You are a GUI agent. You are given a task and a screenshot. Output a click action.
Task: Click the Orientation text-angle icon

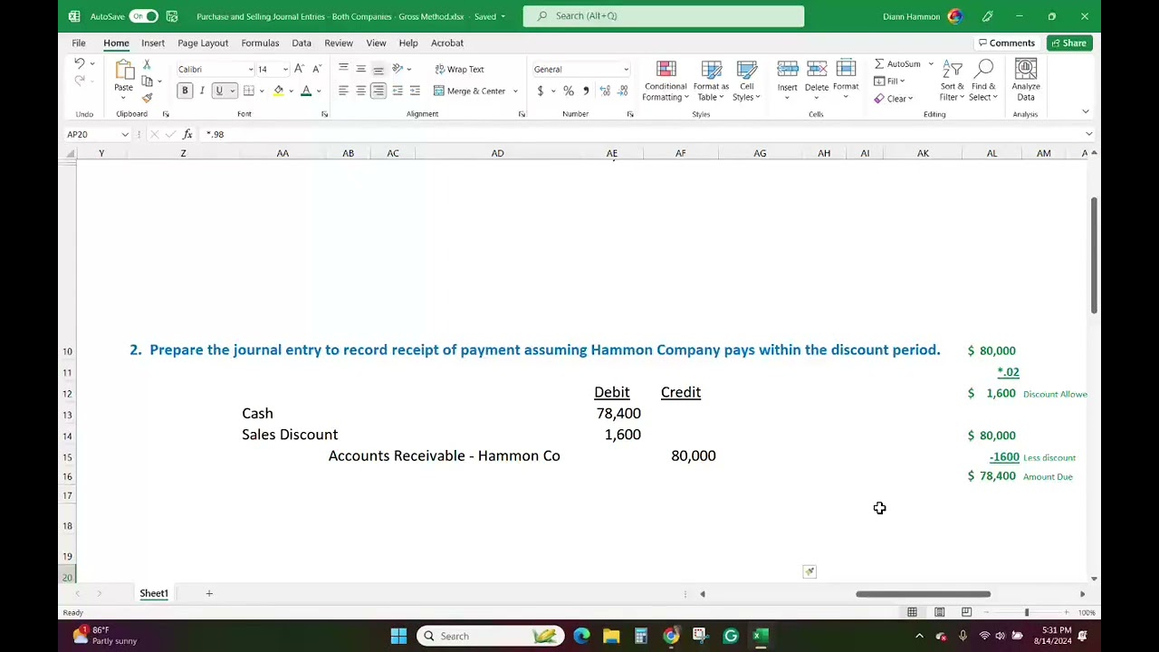[397, 69]
